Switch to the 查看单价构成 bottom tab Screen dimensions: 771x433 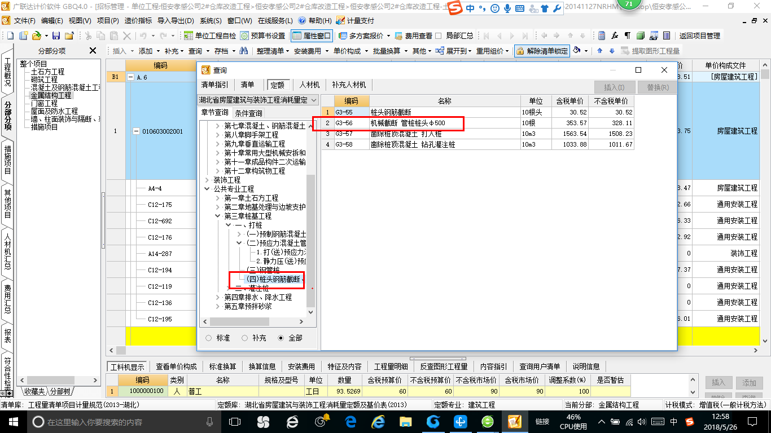tap(177, 366)
